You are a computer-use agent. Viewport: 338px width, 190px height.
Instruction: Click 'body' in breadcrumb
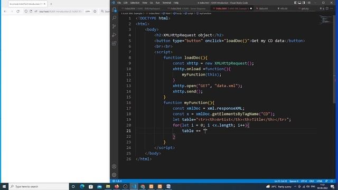(x=179, y=13)
